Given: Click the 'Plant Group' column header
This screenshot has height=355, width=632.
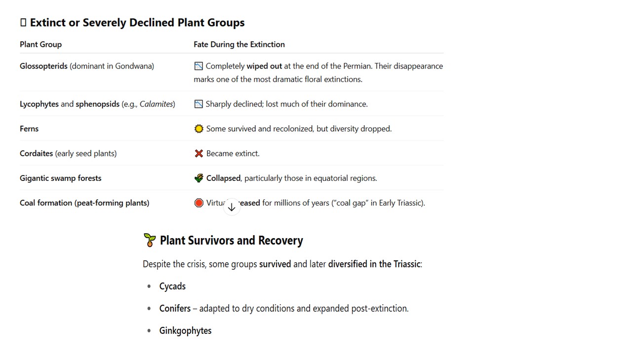Looking at the screenshot, I should [x=40, y=44].
